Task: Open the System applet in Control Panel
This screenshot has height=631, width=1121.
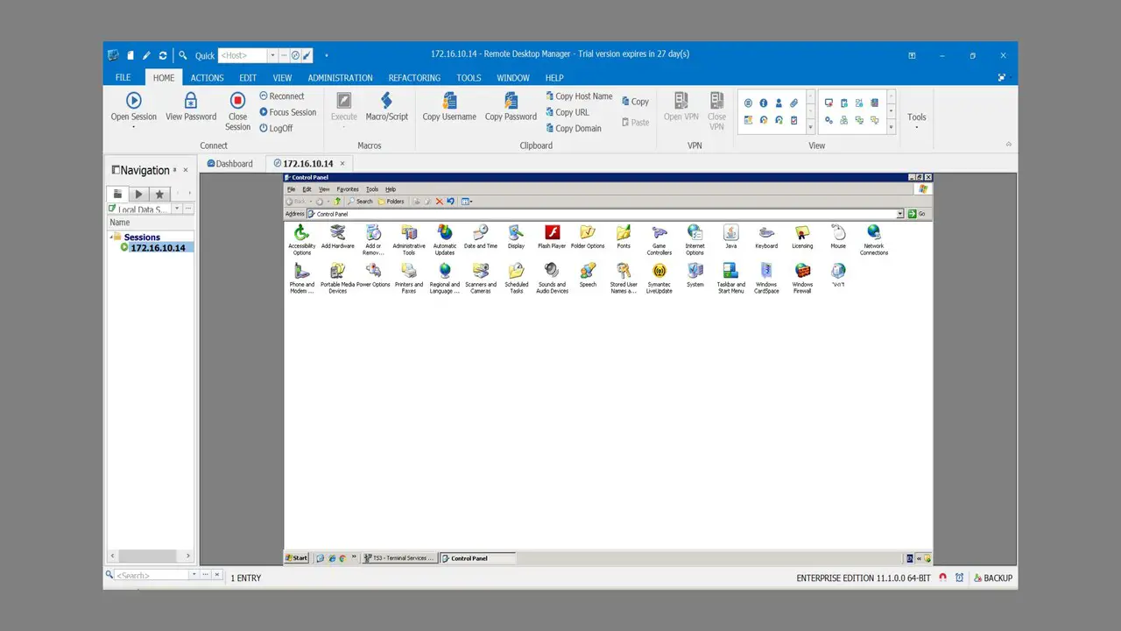Action: click(695, 275)
